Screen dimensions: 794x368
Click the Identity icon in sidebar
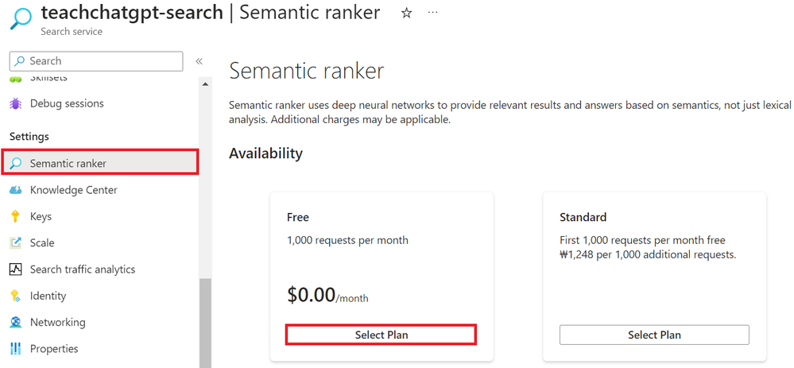(15, 296)
